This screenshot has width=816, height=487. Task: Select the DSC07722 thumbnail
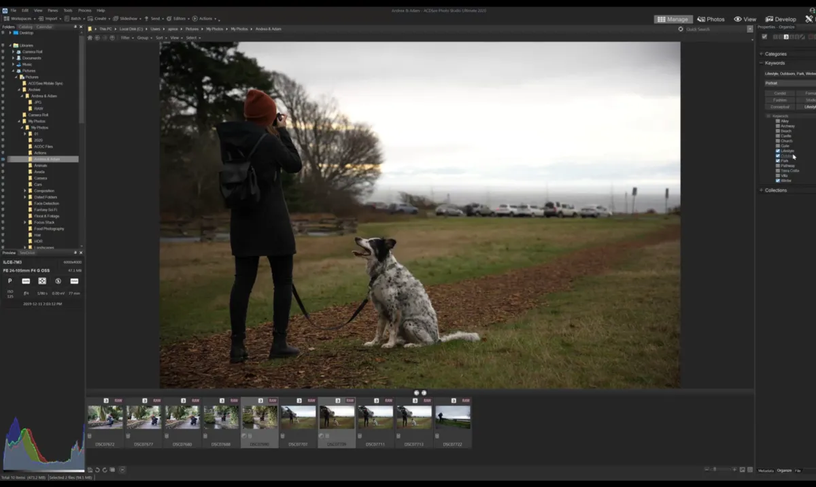point(453,417)
